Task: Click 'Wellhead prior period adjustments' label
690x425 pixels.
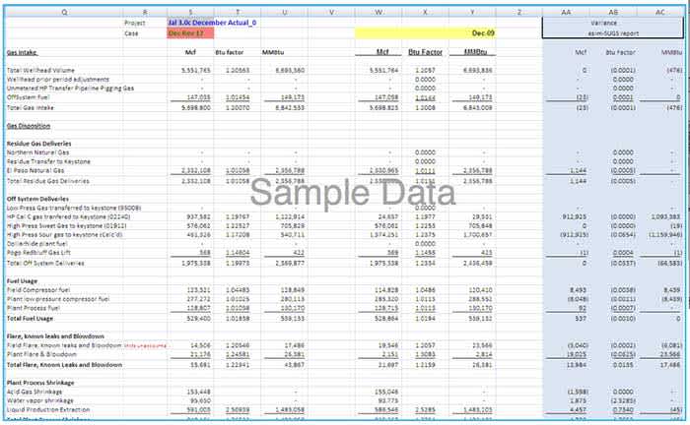Action: [x=57, y=80]
